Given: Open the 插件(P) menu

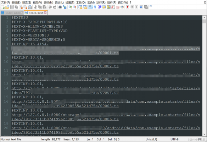Looking at the screenshot, I should (112, 2).
